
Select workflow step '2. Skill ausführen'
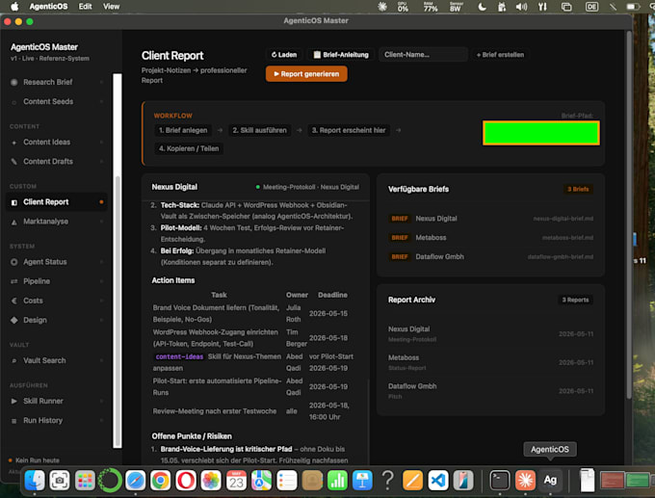point(259,130)
